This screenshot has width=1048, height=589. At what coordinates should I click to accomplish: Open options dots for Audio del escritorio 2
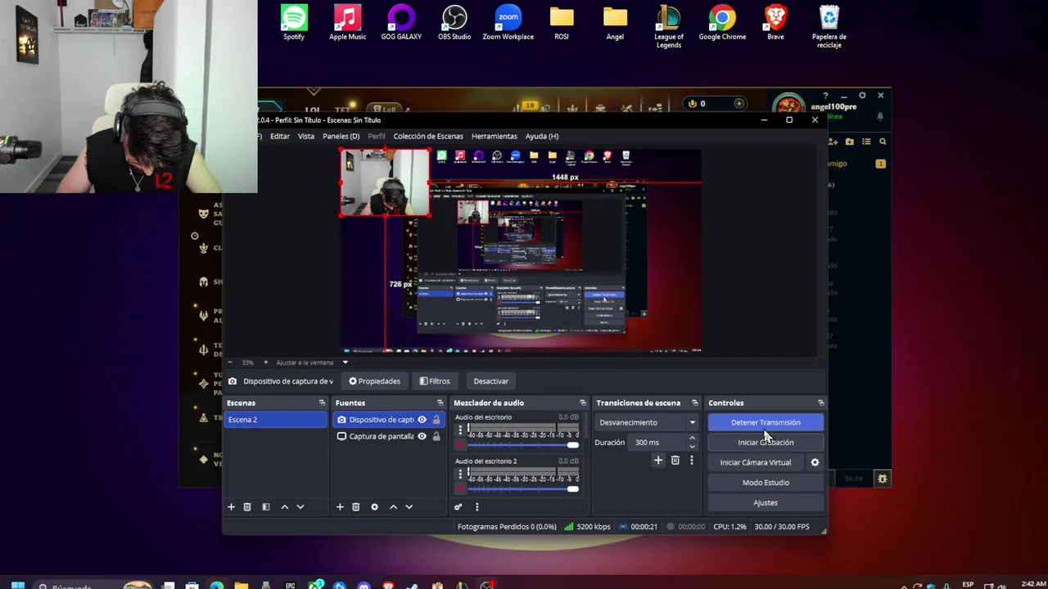(x=460, y=474)
